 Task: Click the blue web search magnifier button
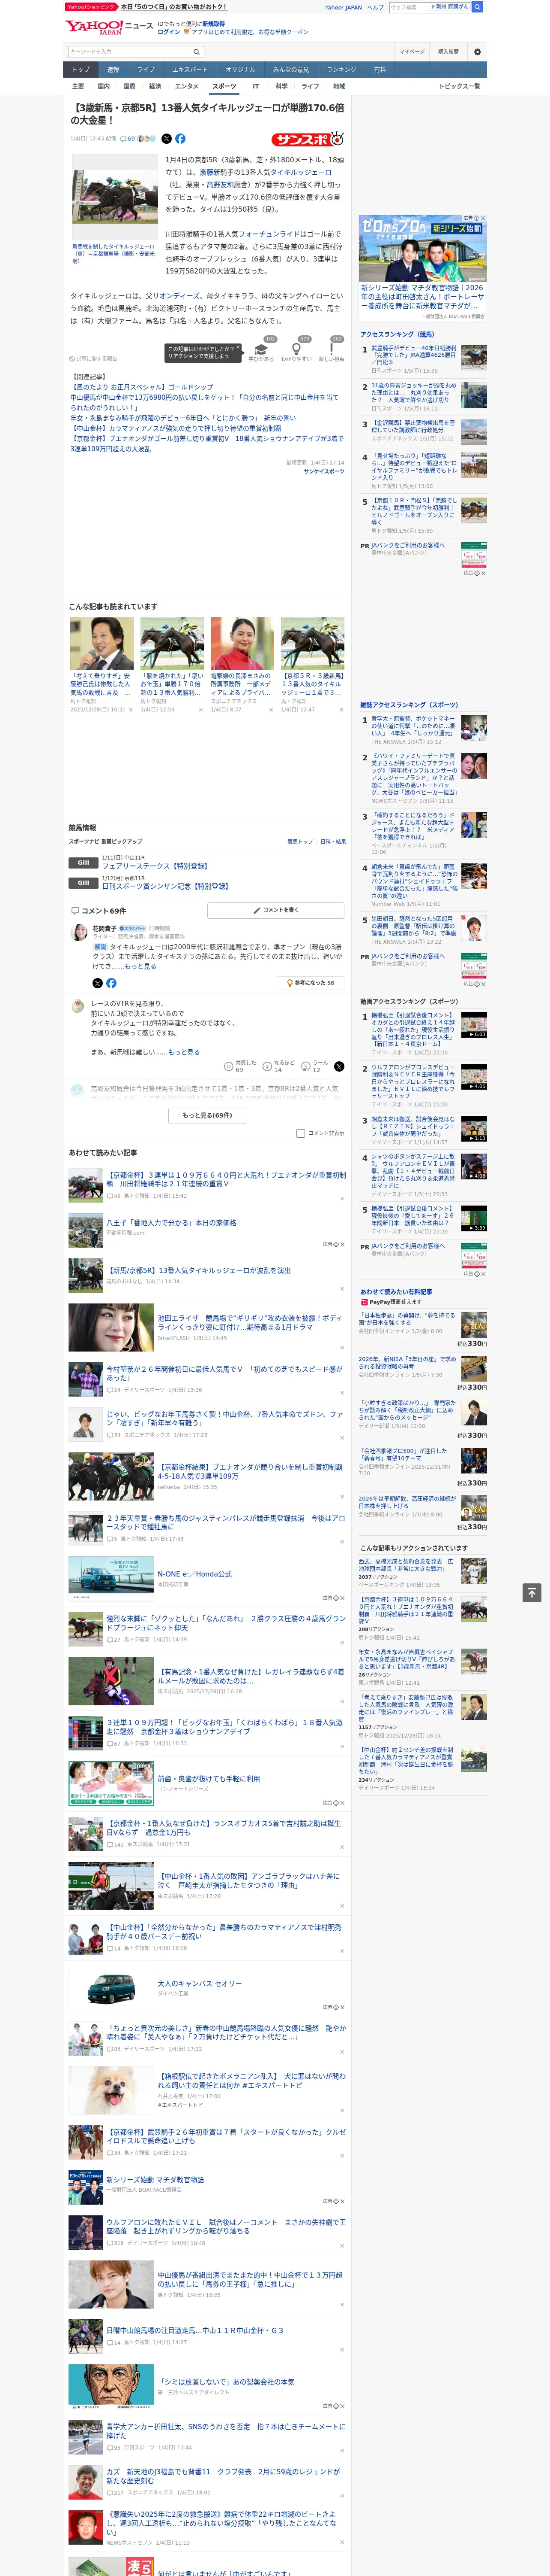point(477,7)
